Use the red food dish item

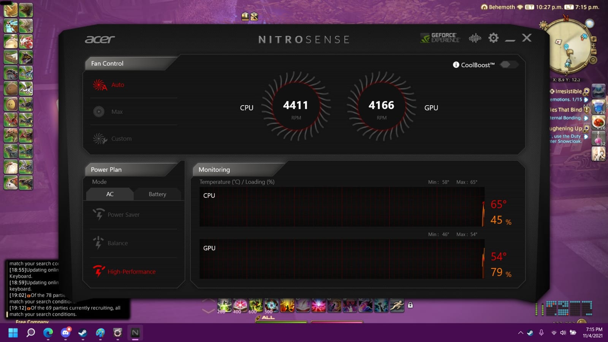pos(598,123)
